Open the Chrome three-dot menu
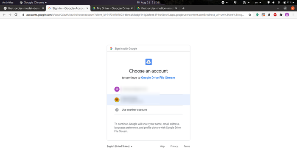 coord(293,15)
